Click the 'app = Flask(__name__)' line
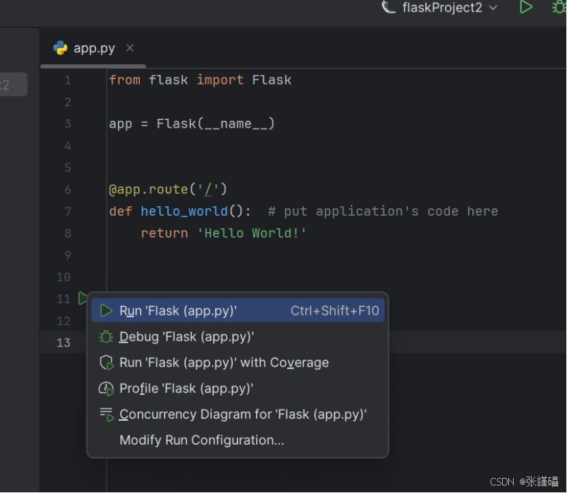This screenshot has width=567, height=493. (x=192, y=124)
